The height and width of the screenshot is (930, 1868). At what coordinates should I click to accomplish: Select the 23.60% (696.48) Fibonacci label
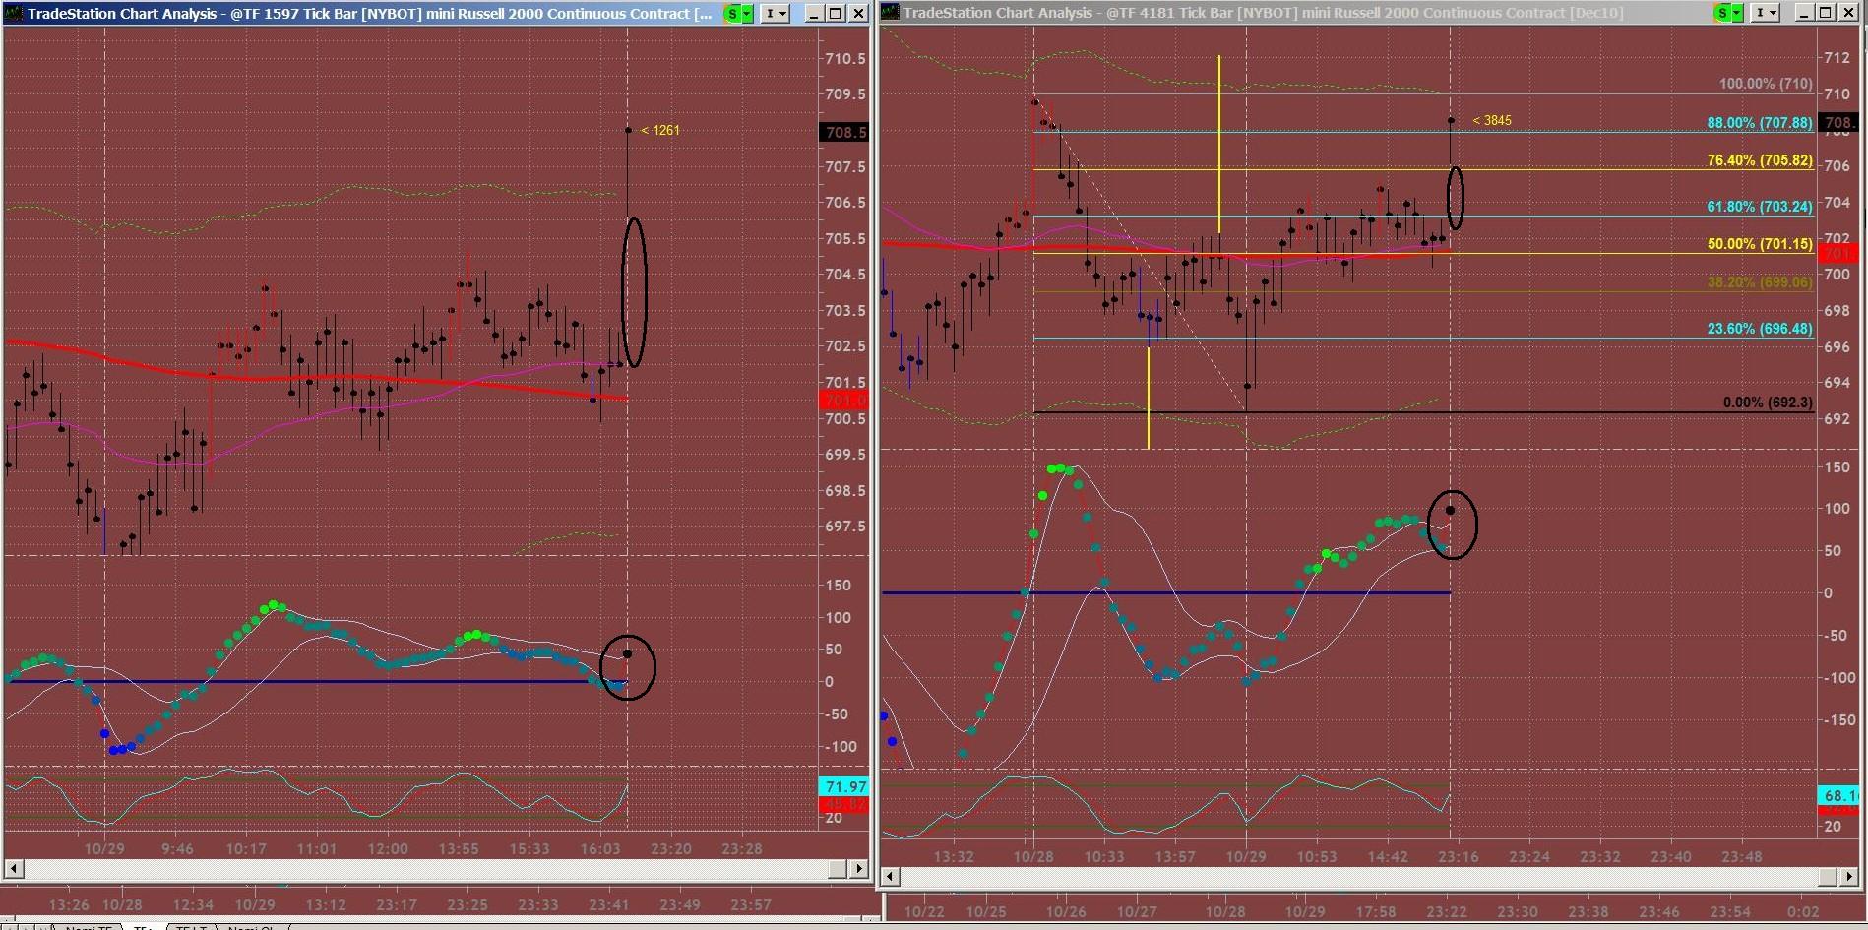pyautogui.click(x=1760, y=329)
